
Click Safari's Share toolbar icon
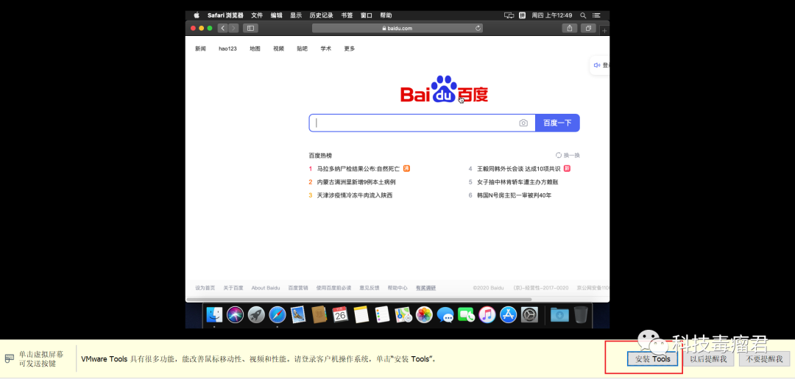[x=570, y=29]
